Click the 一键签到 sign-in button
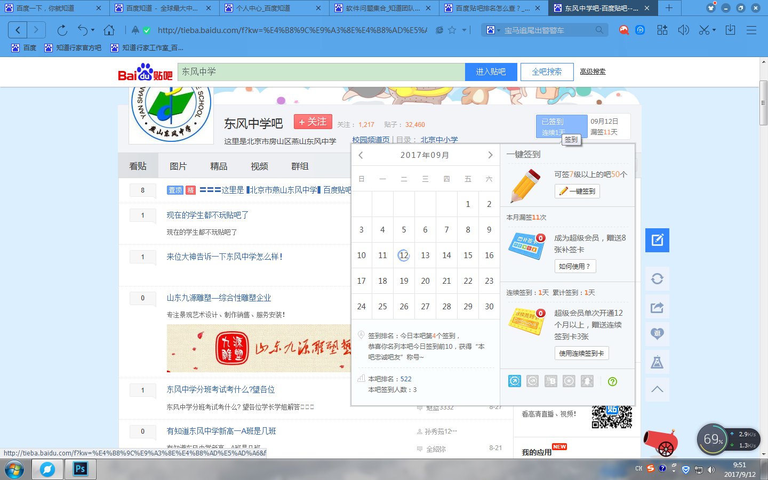Screen dimensions: 768x480 pyautogui.click(x=577, y=191)
